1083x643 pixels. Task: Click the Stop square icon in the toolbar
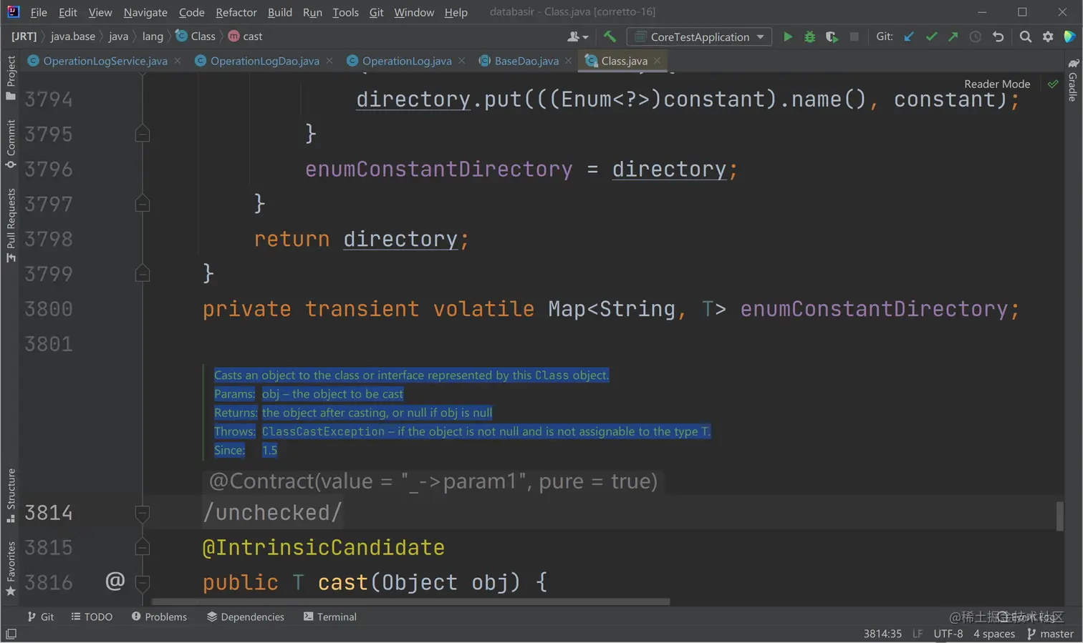(x=854, y=36)
